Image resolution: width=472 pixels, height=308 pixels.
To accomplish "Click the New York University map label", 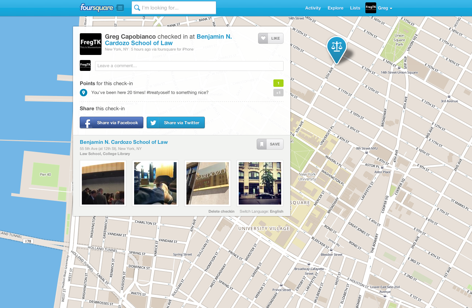I will point(307,177).
